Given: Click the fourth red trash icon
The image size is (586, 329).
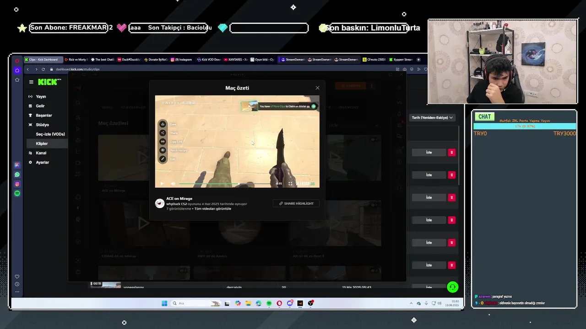Looking at the screenshot, I should 452,220.
